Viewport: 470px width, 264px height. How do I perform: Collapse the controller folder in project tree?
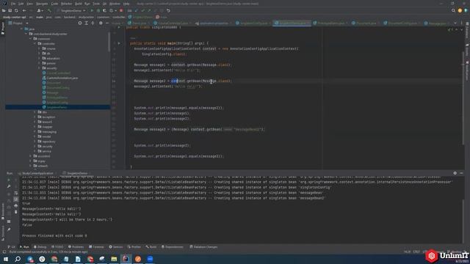pos(35,44)
